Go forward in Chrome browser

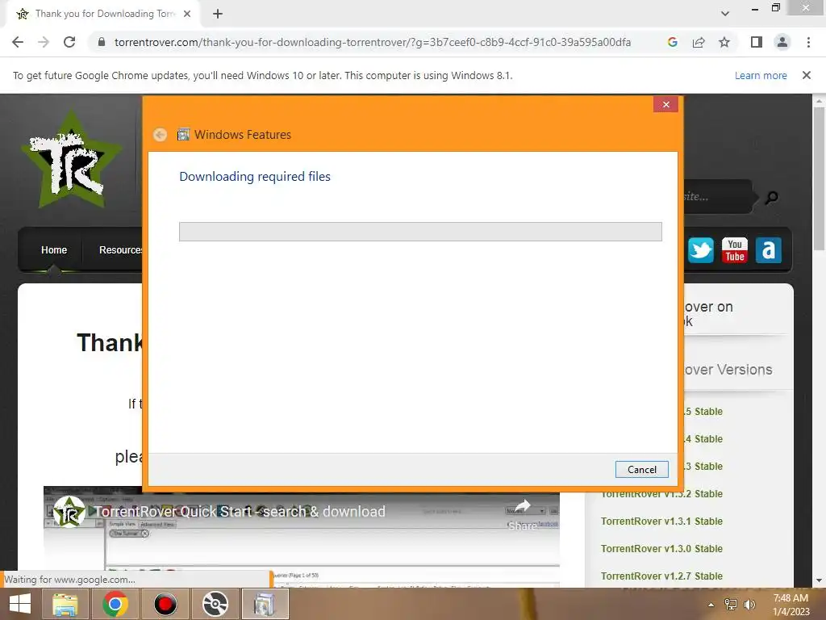(x=44, y=42)
